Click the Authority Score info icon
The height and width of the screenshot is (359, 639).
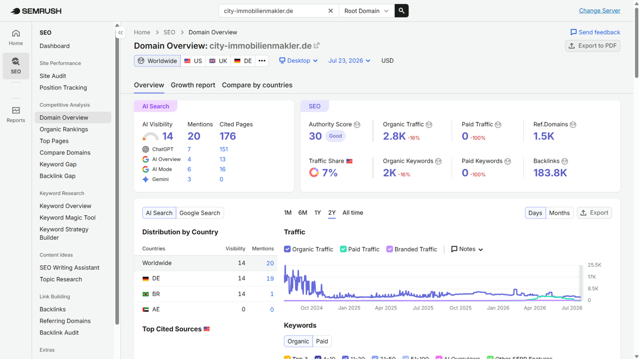[357, 125]
